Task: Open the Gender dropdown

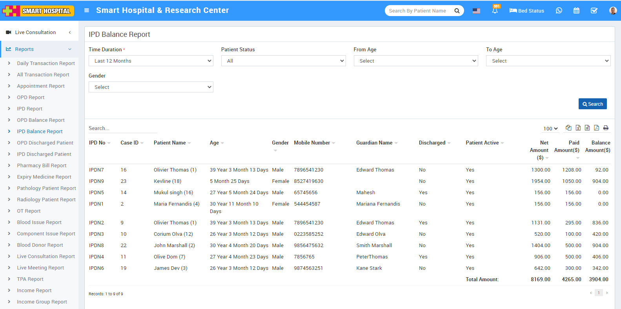Action: click(151, 87)
